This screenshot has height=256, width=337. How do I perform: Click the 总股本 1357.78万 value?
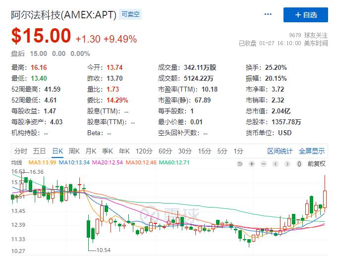[286, 122]
